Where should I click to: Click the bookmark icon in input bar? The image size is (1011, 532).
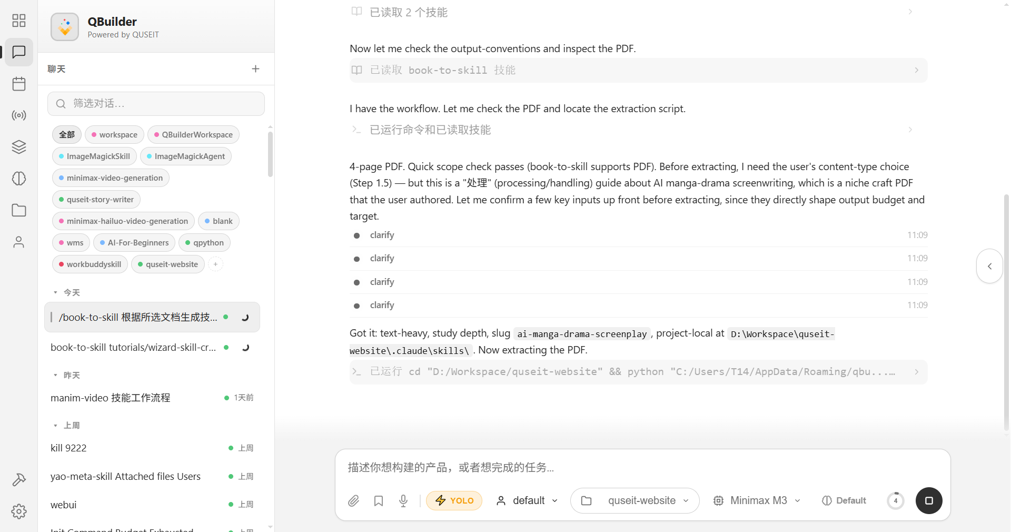click(379, 501)
